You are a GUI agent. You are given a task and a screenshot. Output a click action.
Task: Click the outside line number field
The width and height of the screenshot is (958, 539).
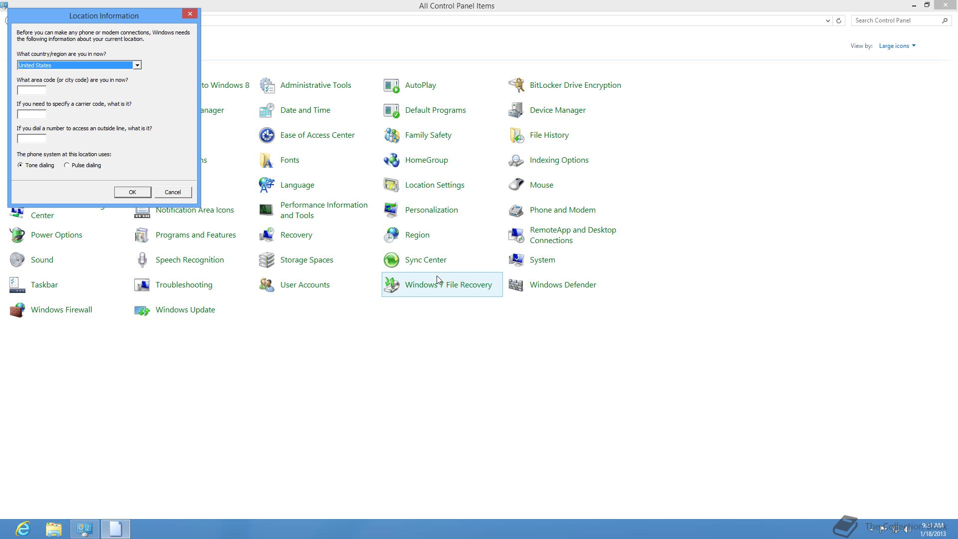coord(31,139)
